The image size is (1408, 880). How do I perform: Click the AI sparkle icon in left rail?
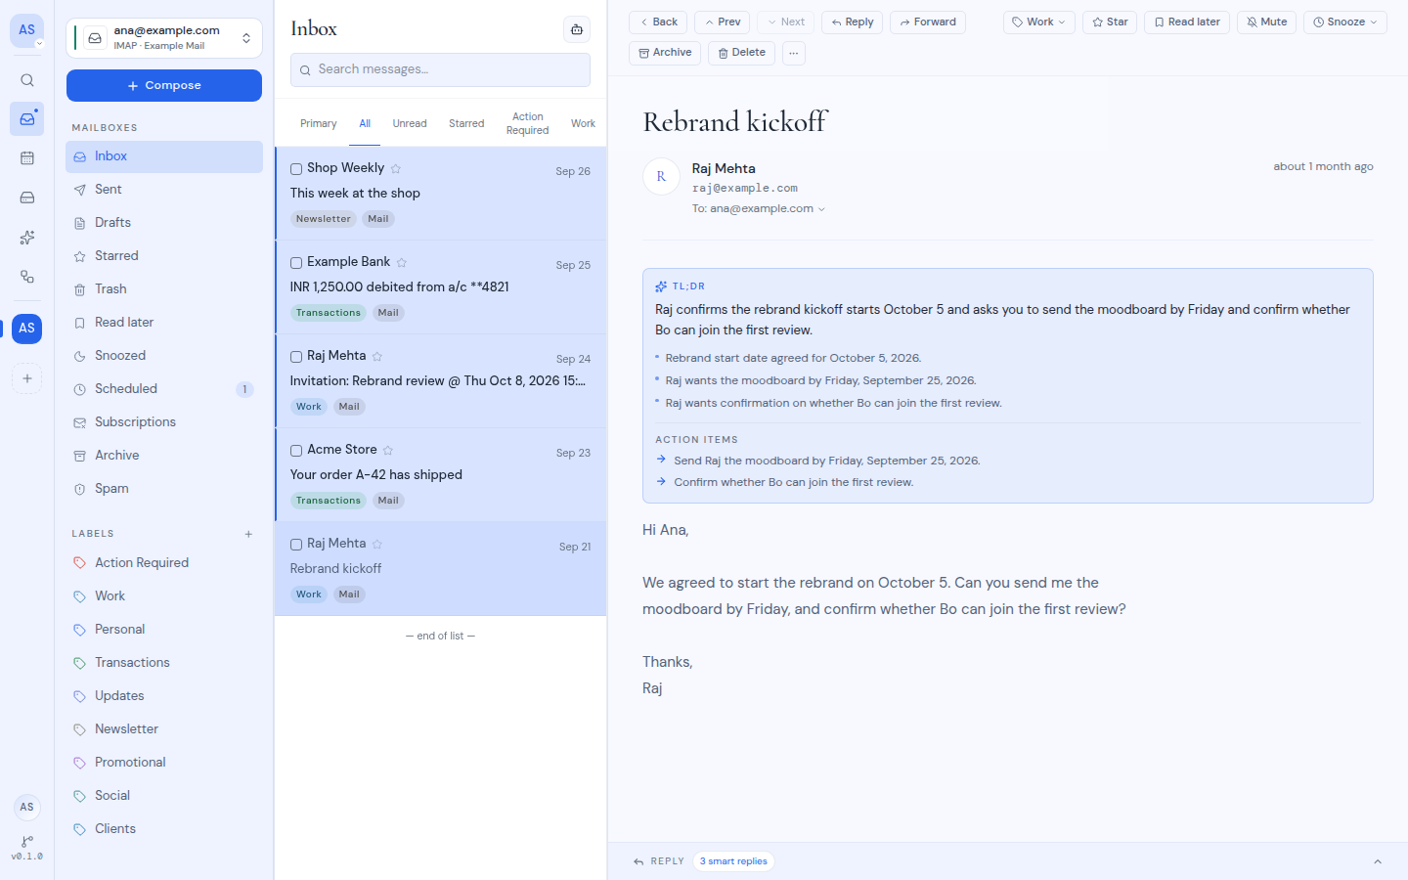tap(27, 237)
